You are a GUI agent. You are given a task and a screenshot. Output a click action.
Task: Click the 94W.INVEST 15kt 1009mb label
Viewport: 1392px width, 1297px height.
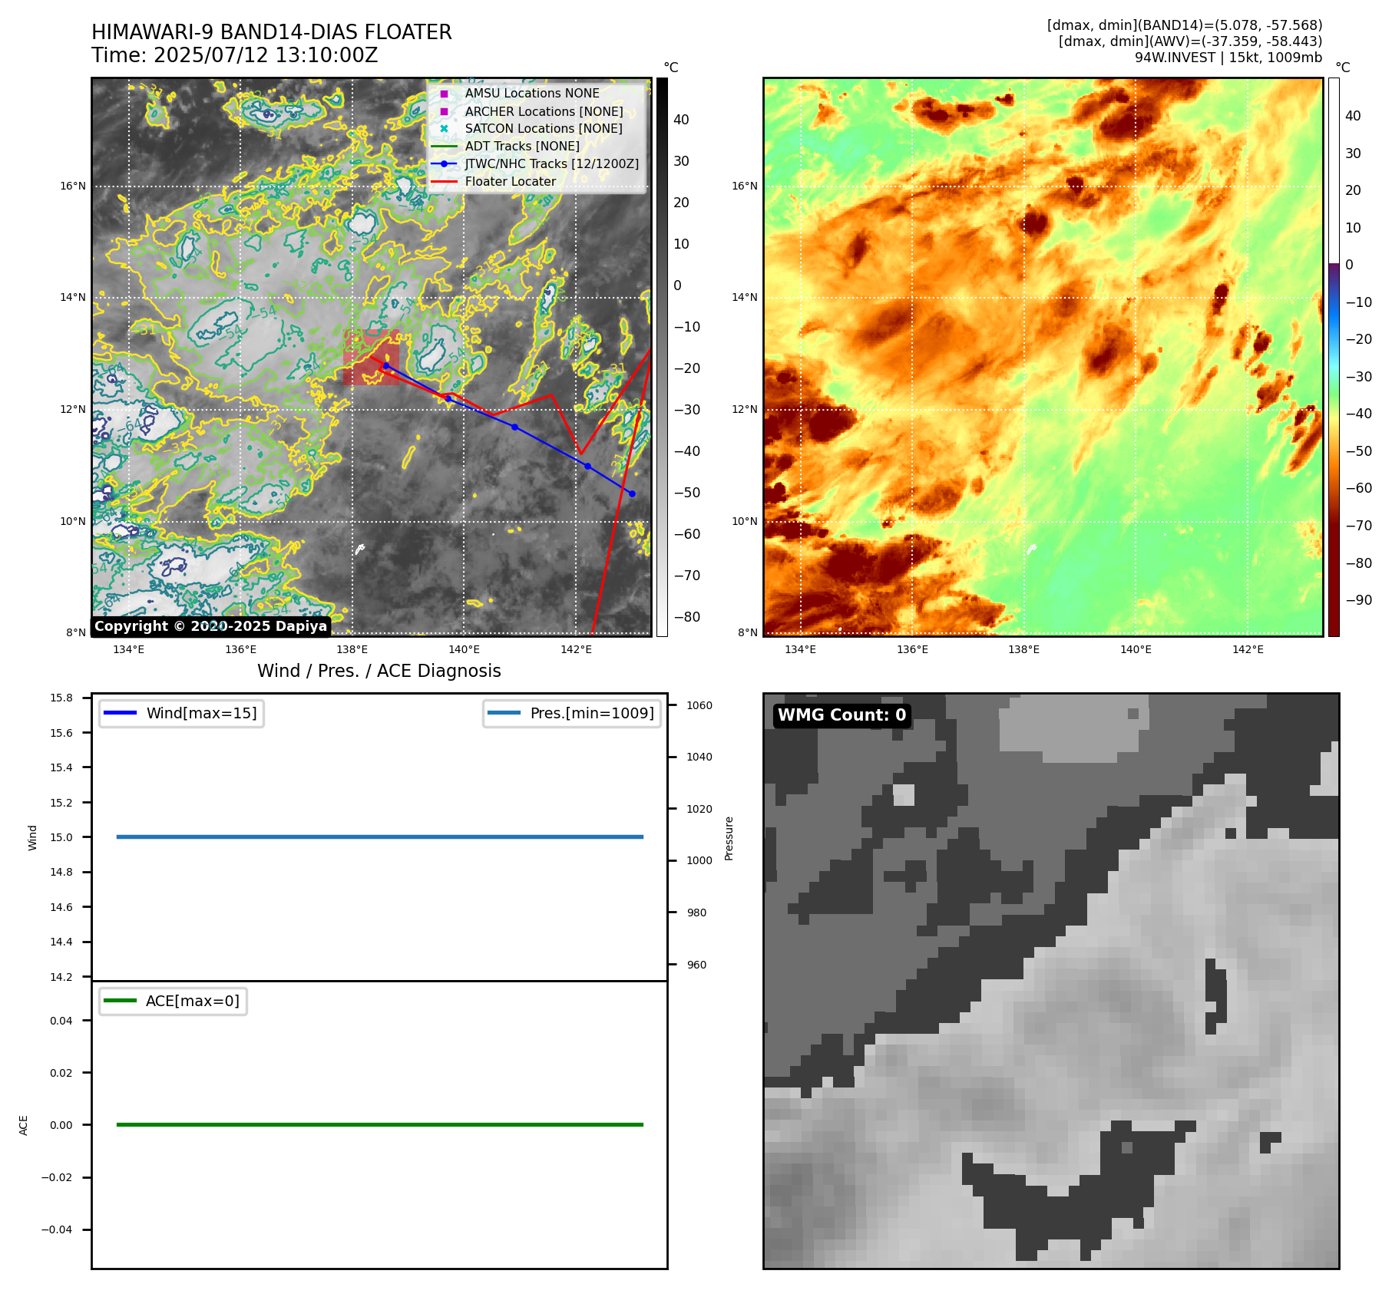coord(1228,58)
